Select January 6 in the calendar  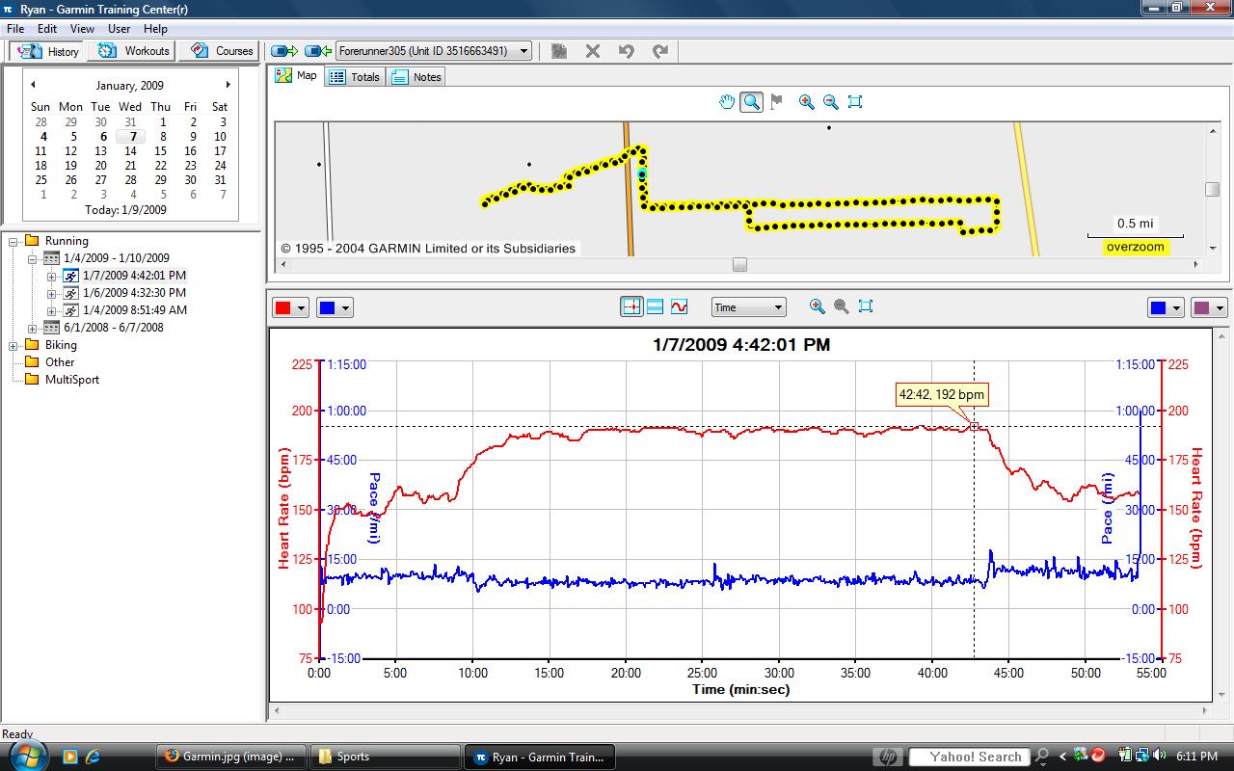click(102, 137)
